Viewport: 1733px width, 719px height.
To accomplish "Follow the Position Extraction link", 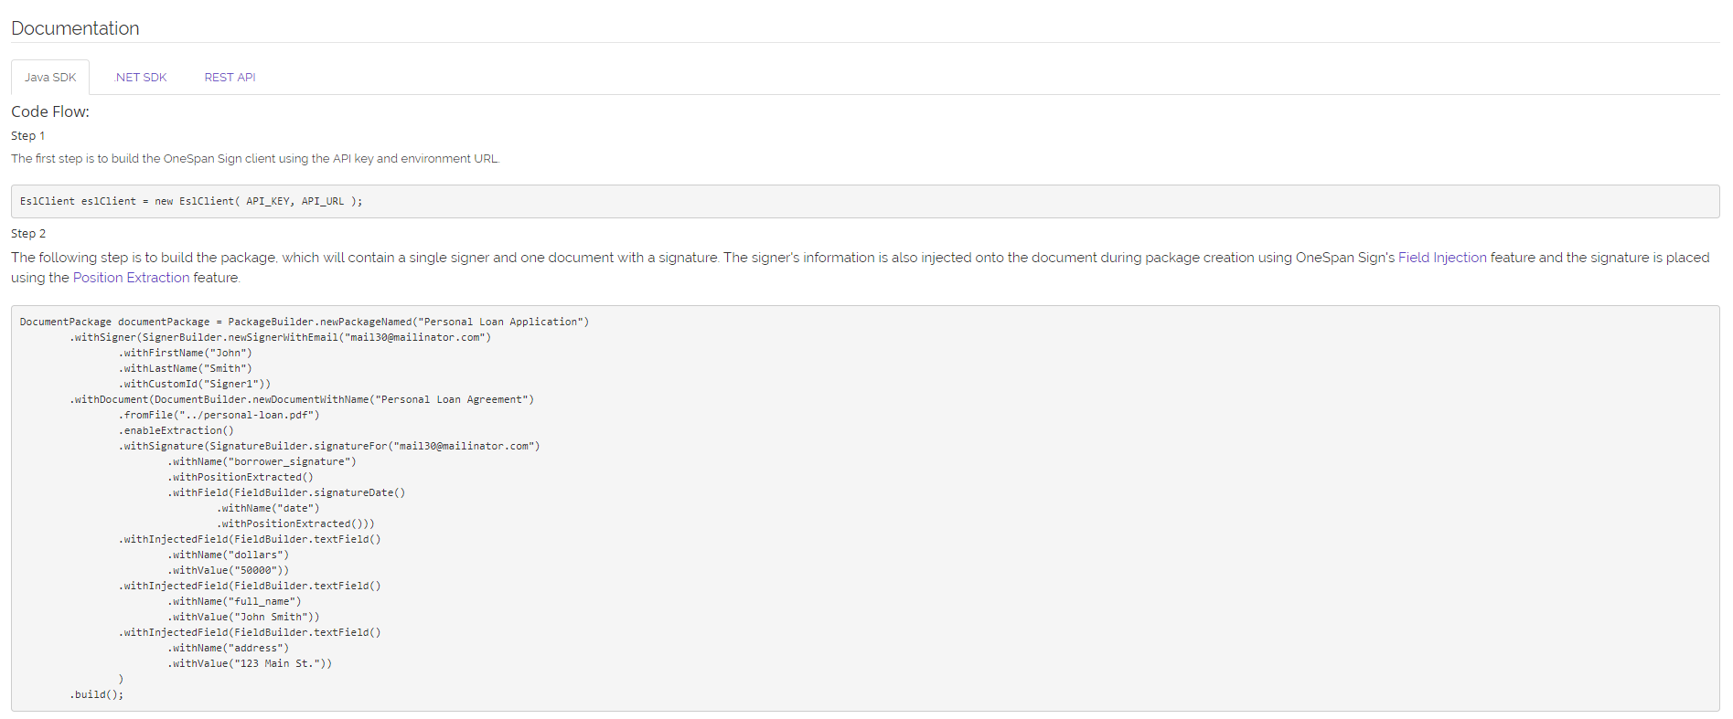I will click(131, 278).
